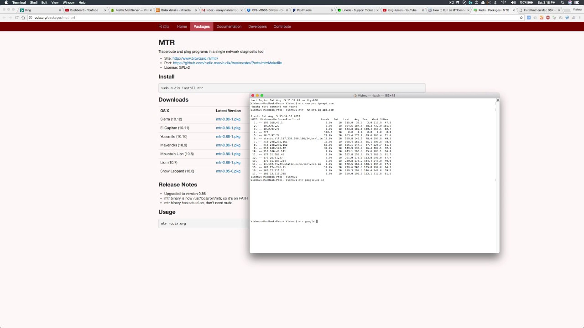The height and width of the screenshot is (328, 584).
Task: Click the Rudix logo in navbar
Action: [164, 26]
